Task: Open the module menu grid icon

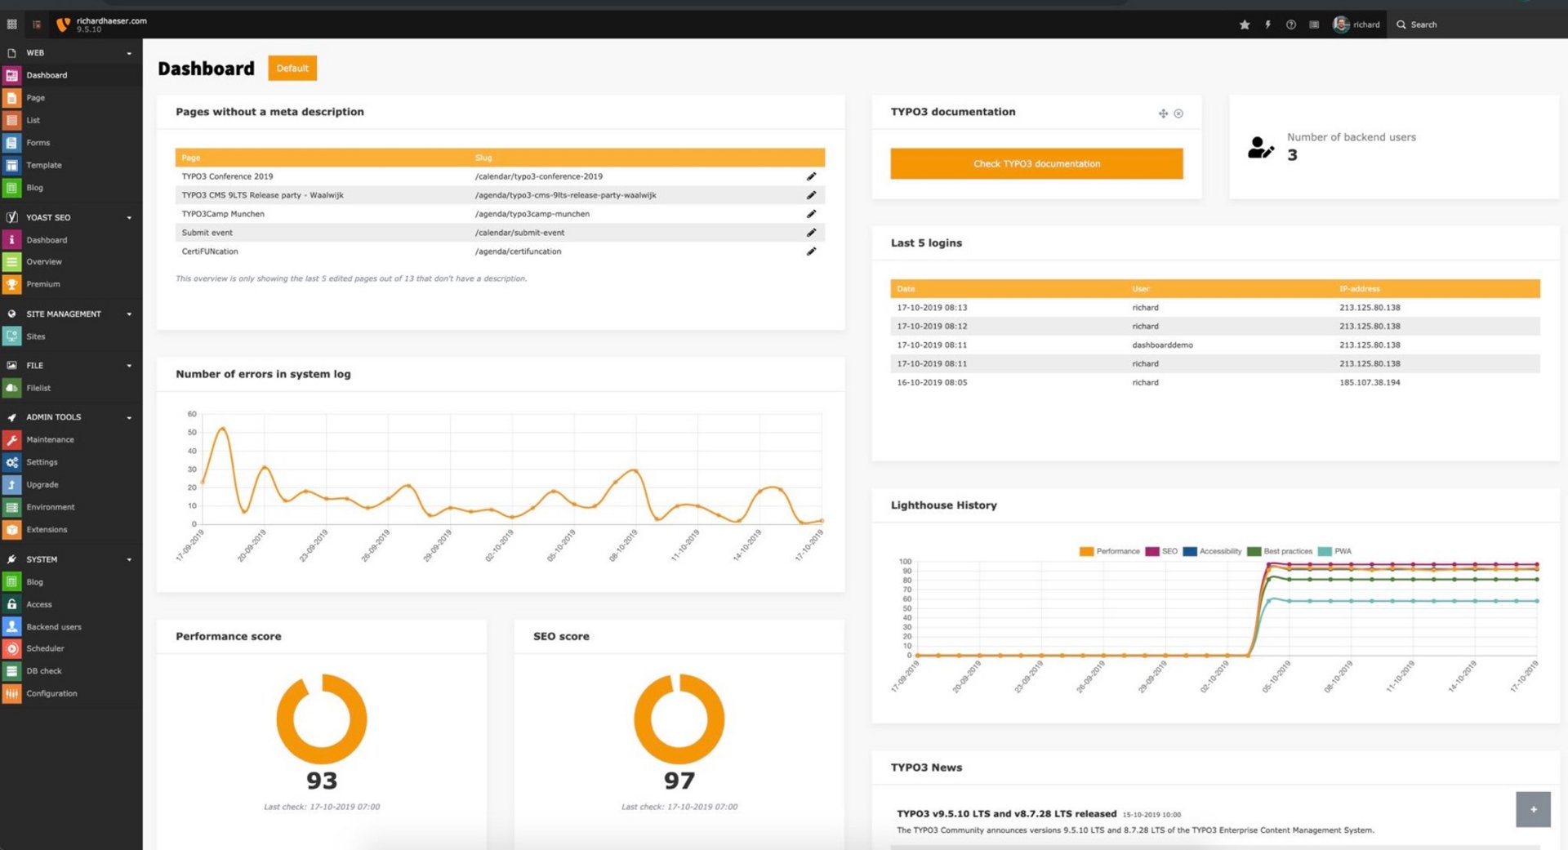Action: click(11, 24)
